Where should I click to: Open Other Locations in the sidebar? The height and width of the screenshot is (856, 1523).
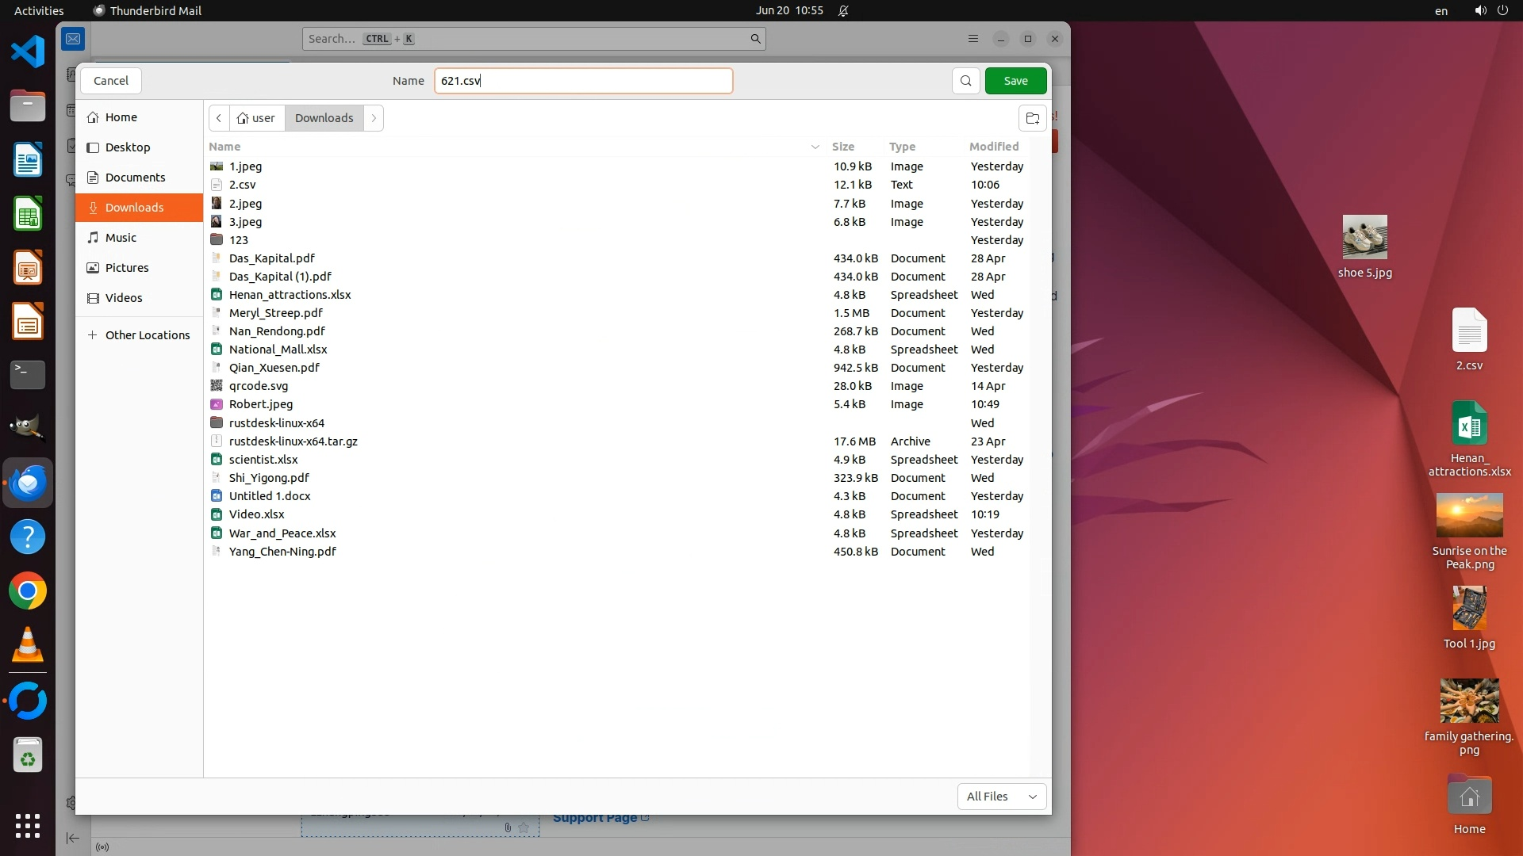coord(147,335)
